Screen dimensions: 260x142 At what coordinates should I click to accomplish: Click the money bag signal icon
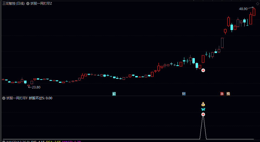click(203, 104)
